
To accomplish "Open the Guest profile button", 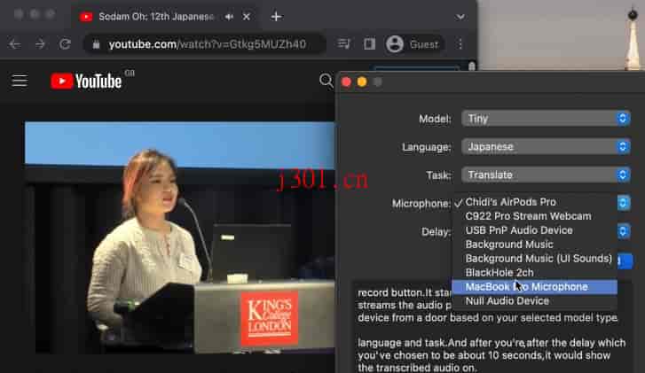I will coord(413,44).
